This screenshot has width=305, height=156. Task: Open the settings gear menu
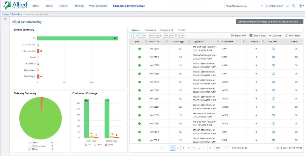[301, 6]
